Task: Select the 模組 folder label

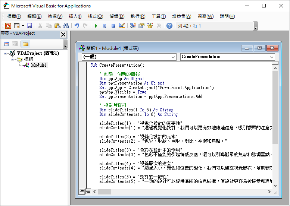Action: pyautogui.click(x=28, y=59)
